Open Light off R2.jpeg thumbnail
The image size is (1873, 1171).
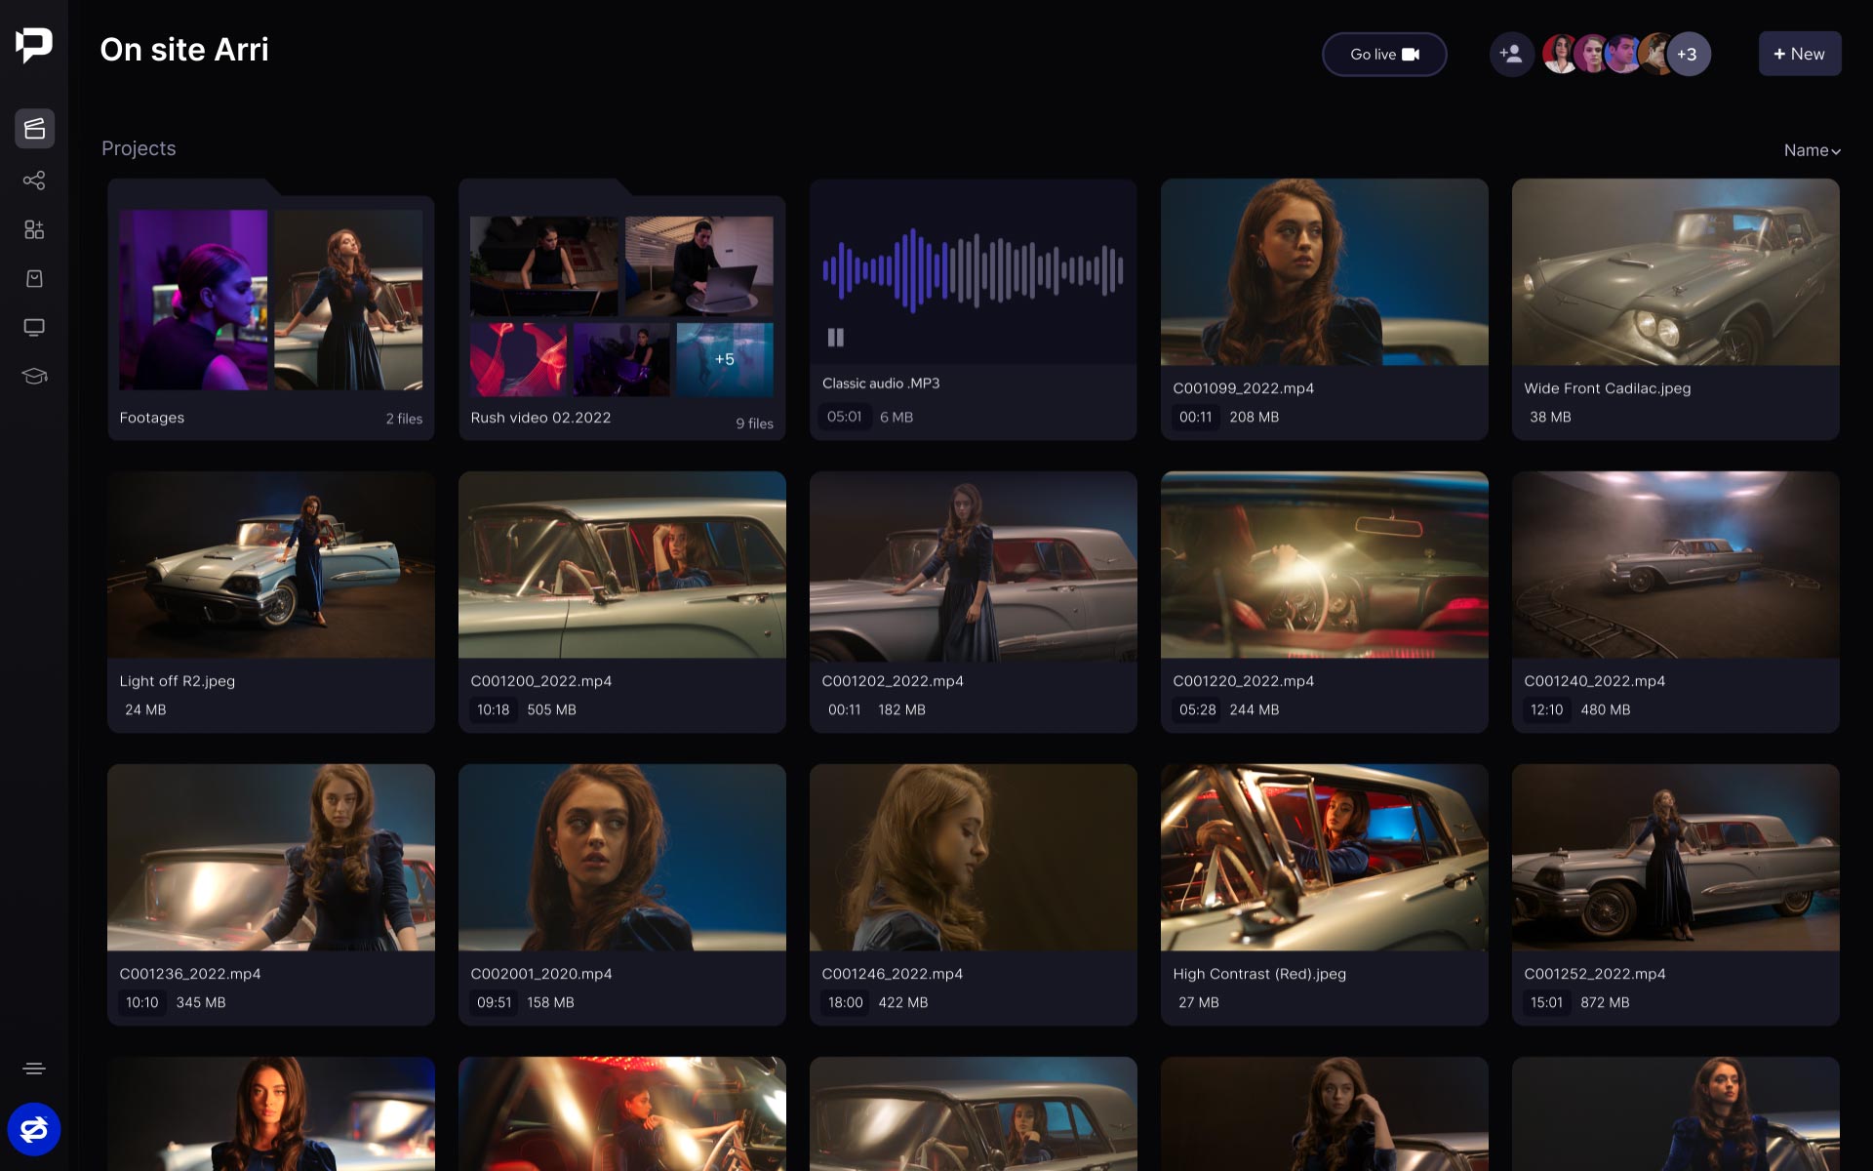[x=271, y=565]
